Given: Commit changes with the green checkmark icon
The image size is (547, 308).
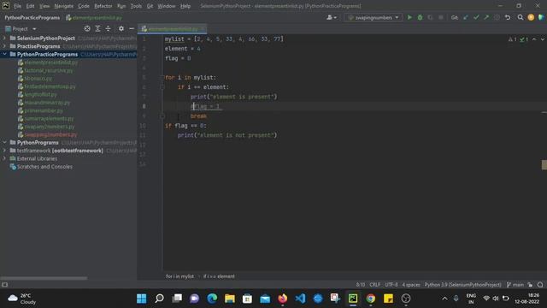Looking at the screenshot, I should click(476, 17).
